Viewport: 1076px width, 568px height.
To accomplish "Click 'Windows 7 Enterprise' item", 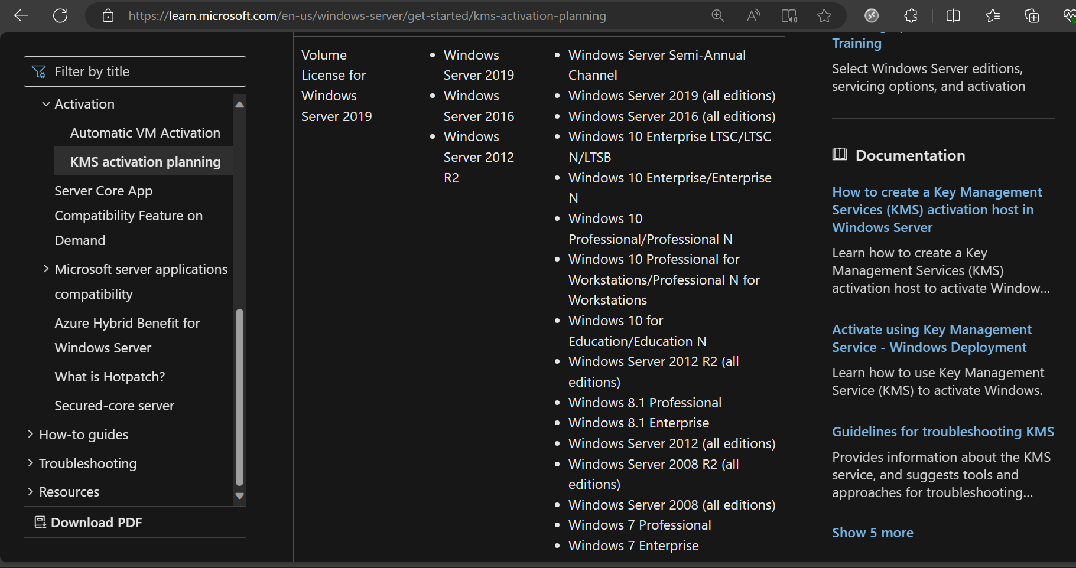I will pos(633,546).
